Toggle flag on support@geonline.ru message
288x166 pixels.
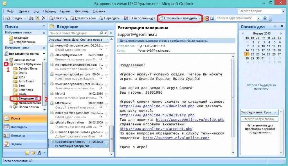[106, 143]
